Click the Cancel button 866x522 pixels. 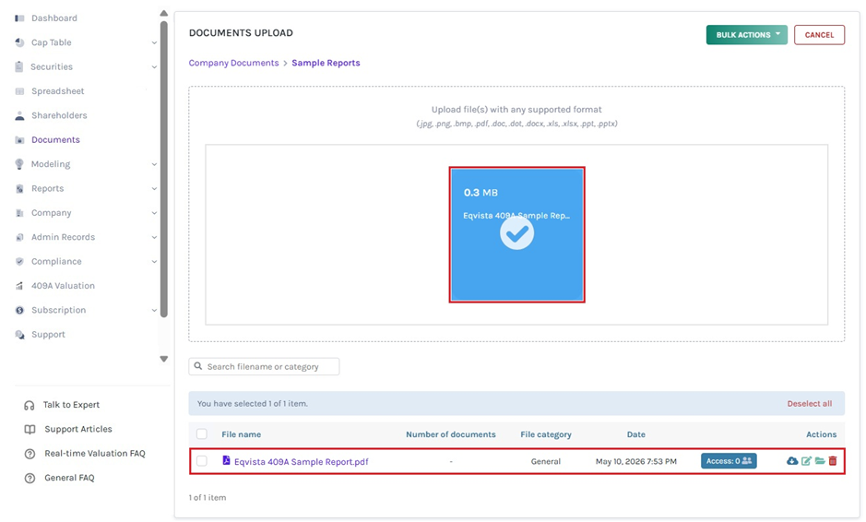pyautogui.click(x=819, y=35)
